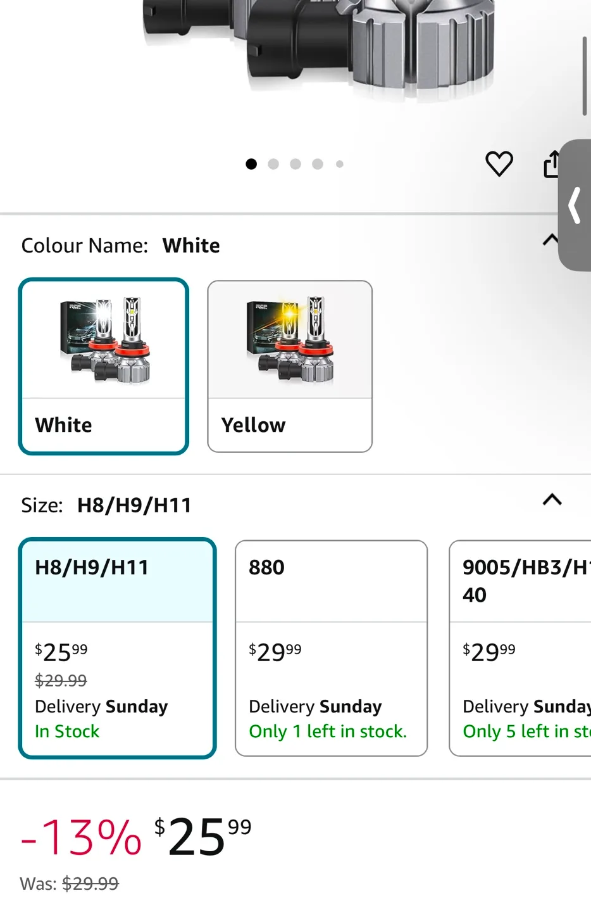Collapse the Colour Name section
This screenshot has width=591, height=912.
pos(551,240)
